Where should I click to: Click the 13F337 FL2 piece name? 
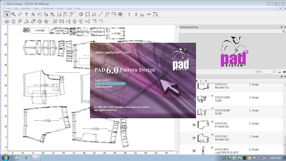pyautogui.click(x=221, y=84)
